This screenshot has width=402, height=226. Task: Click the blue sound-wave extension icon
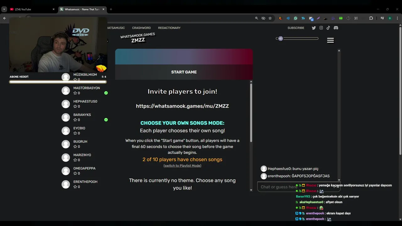pos(288,18)
